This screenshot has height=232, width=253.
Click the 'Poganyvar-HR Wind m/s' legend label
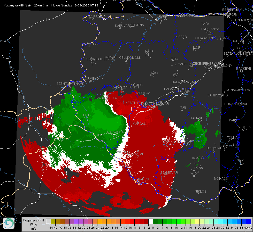tap(34, 225)
